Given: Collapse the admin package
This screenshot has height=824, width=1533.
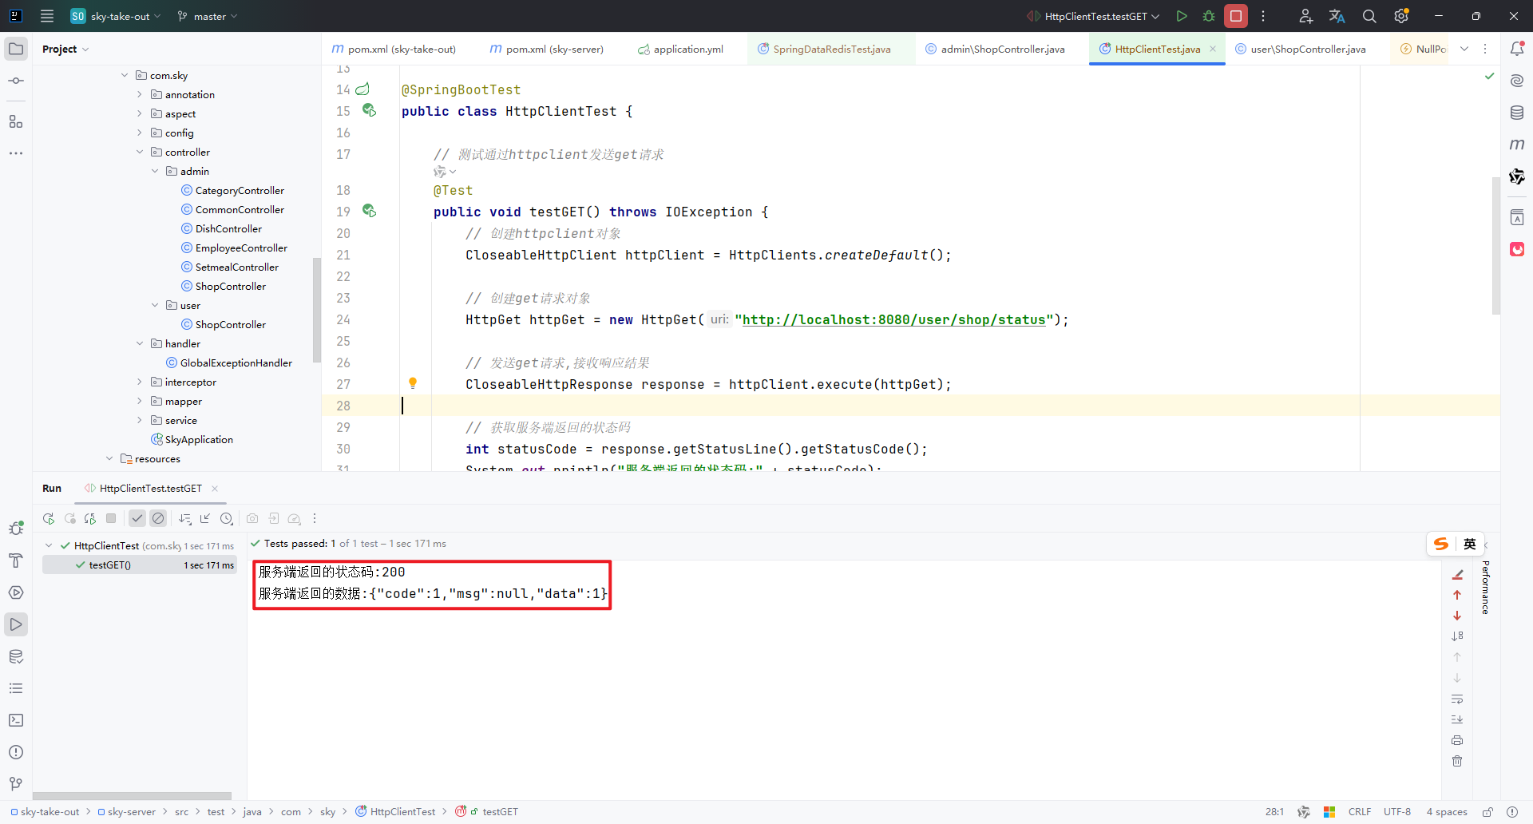Looking at the screenshot, I should click(154, 171).
